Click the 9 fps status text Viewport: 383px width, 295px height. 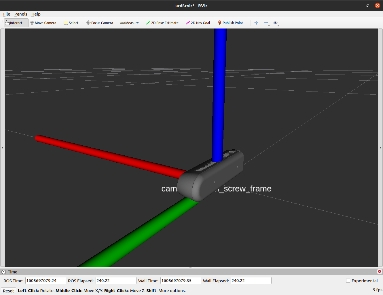(378, 290)
